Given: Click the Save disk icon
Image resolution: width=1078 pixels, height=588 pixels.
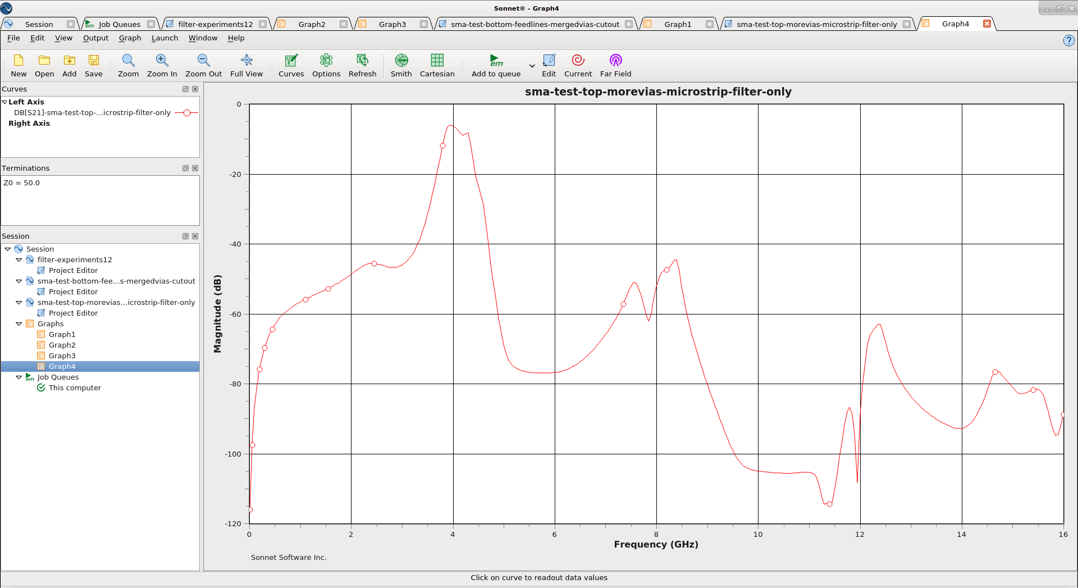Looking at the screenshot, I should (x=94, y=60).
